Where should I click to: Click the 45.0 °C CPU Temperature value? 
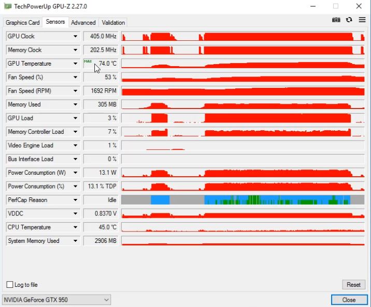click(101, 227)
